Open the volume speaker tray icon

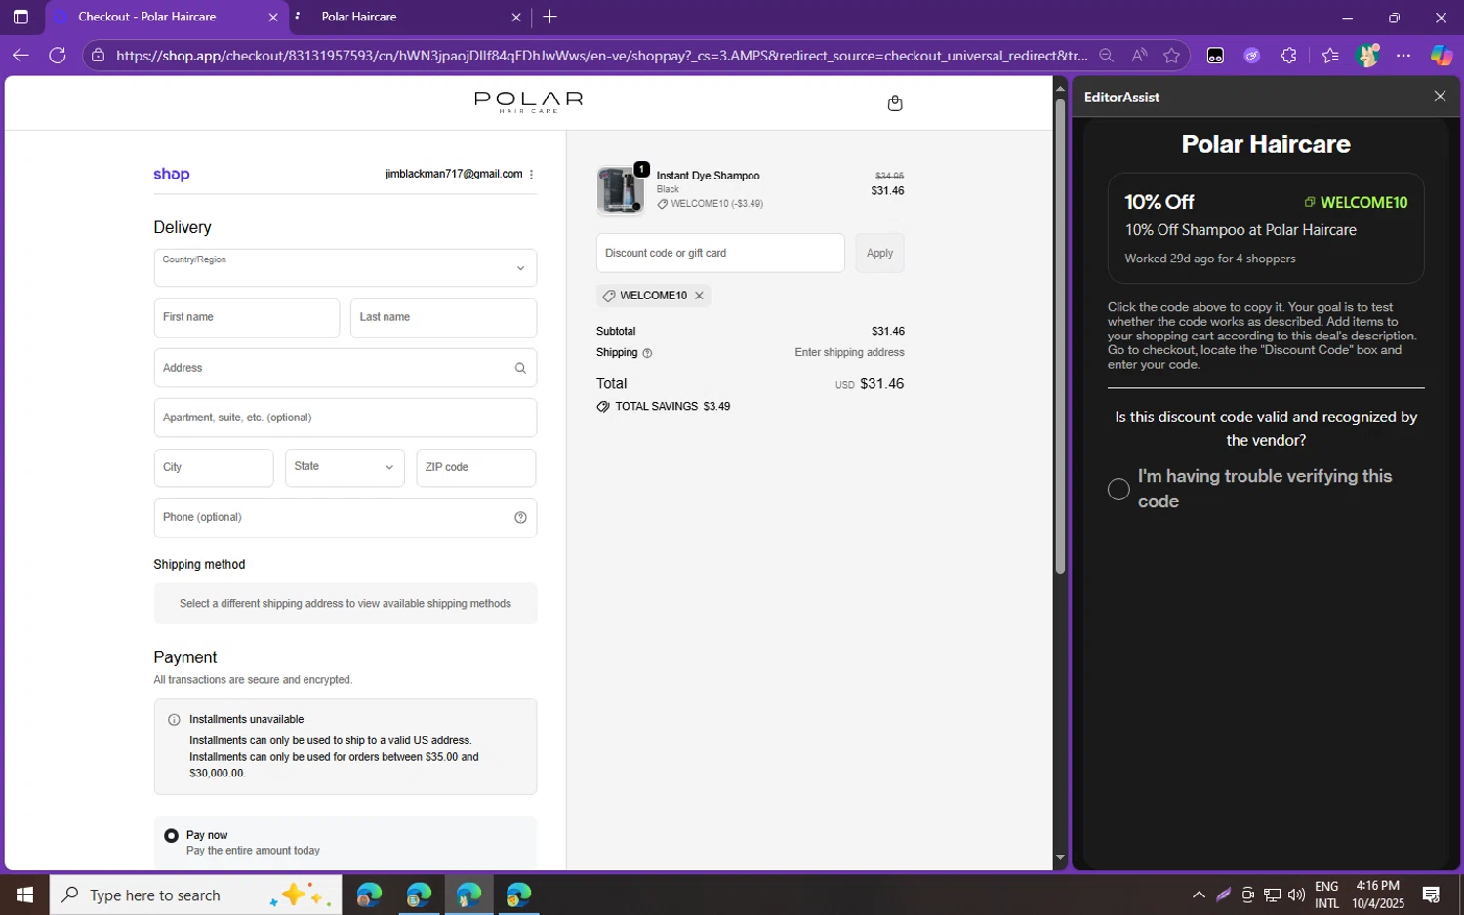1296,895
